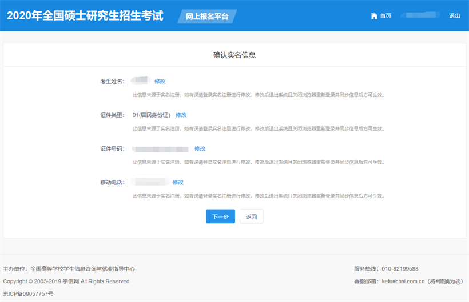Screen dimensions: 469x302
Task: Click the blurred username in the header
Action: pyautogui.click(x=419, y=15)
